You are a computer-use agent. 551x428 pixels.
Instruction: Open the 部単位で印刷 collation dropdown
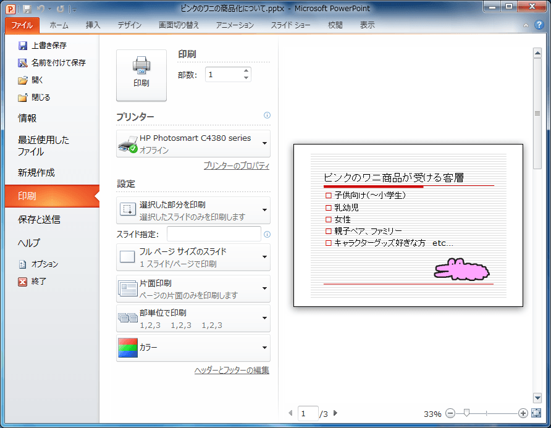[193, 318]
